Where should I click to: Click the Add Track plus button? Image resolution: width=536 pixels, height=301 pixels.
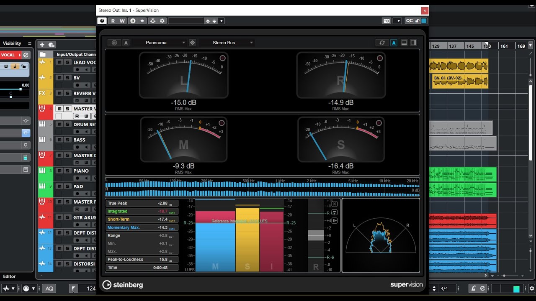coord(42,45)
